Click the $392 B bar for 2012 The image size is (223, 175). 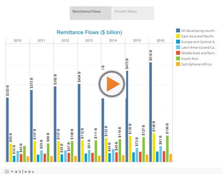point(55,124)
